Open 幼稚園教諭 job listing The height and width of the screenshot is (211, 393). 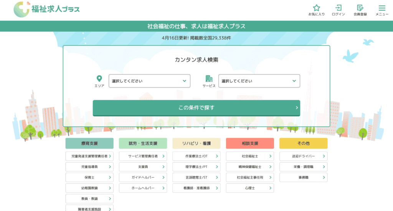(x=89, y=188)
